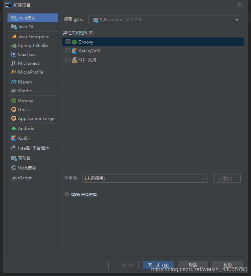
Task: Click the 下一步 (N) button
Action: coord(158,265)
